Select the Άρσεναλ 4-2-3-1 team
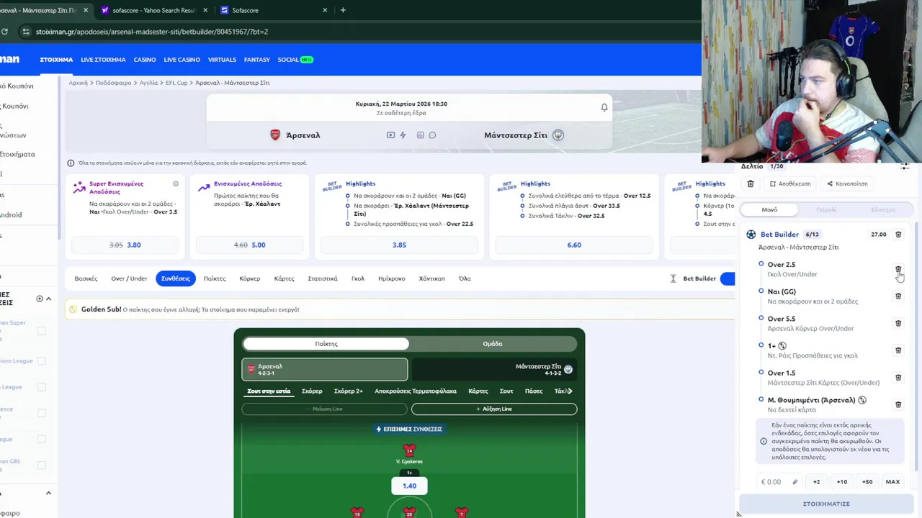 [324, 369]
